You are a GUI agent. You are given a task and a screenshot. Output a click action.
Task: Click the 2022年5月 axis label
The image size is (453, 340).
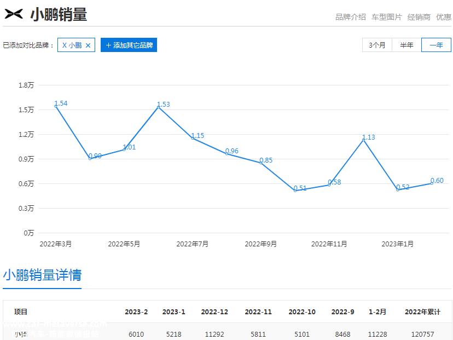click(x=124, y=244)
